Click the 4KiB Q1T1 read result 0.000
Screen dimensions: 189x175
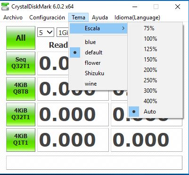tap(73, 140)
